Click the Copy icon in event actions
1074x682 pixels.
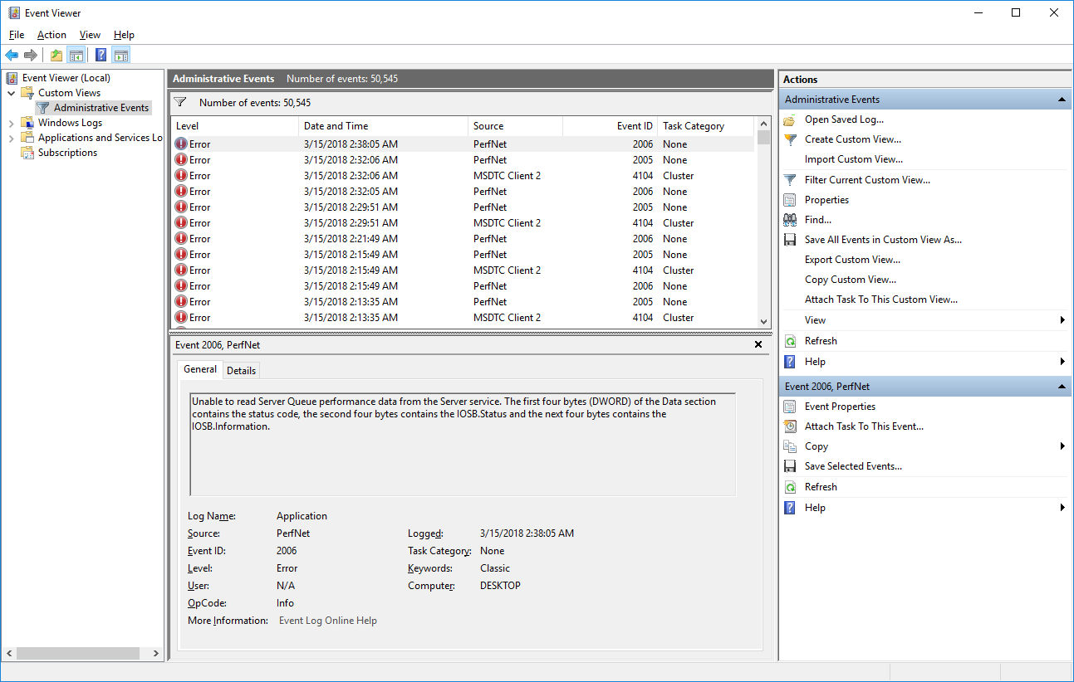tap(790, 446)
